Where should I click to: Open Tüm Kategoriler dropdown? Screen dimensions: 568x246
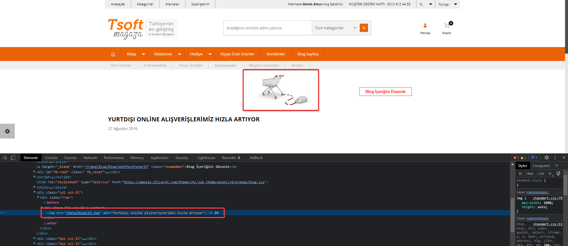[x=335, y=28]
